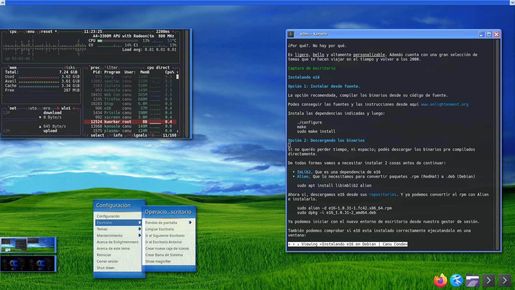Expand Fondos de pantalla submenu arrow

(x=190, y=223)
